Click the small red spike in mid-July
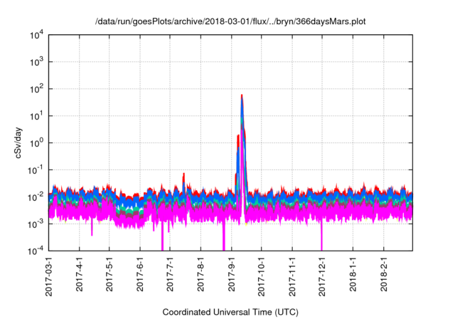Screen dimensions: 455x319 (183, 174)
